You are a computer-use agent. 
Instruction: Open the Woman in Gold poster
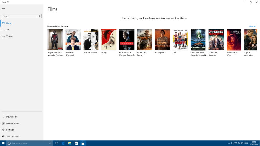[91, 40]
